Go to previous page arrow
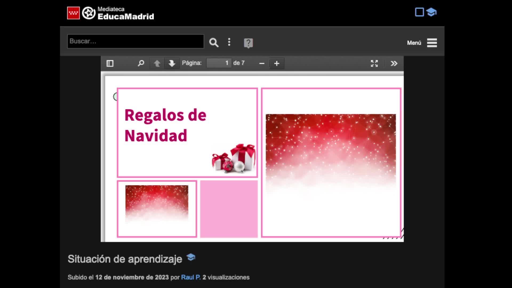Viewport: 512px width, 288px height. (x=157, y=63)
